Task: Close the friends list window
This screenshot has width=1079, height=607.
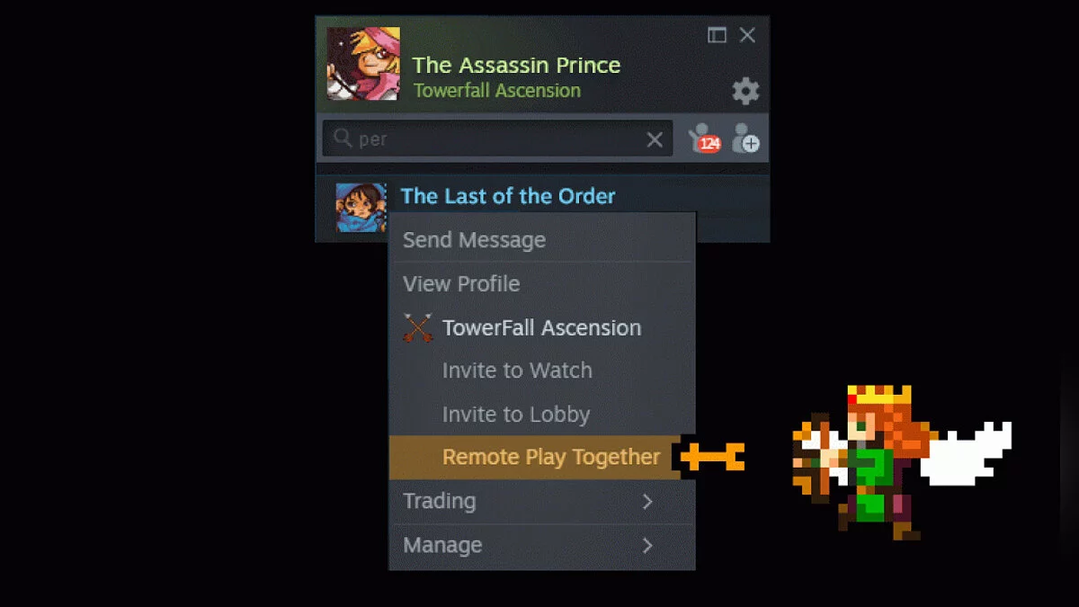Action: (x=747, y=35)
